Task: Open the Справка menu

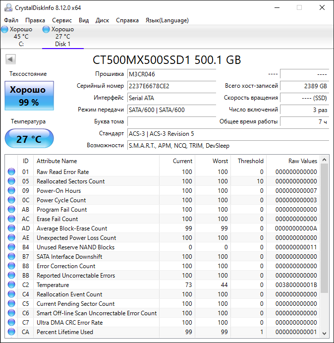Action: [127, 20]
